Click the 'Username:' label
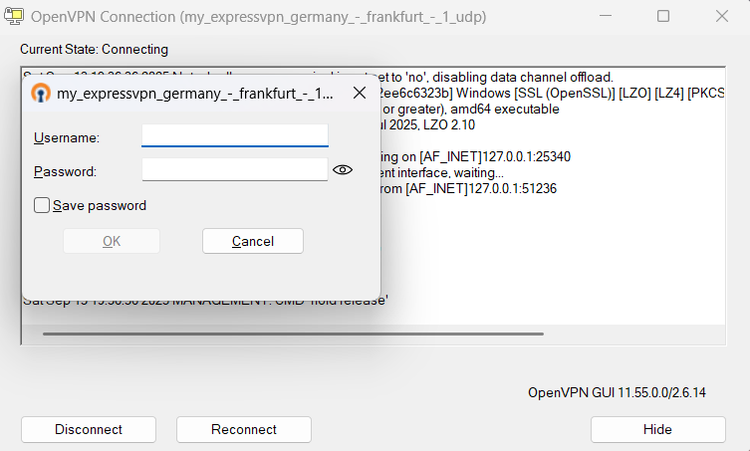750x451 pixels. (67, 137)
